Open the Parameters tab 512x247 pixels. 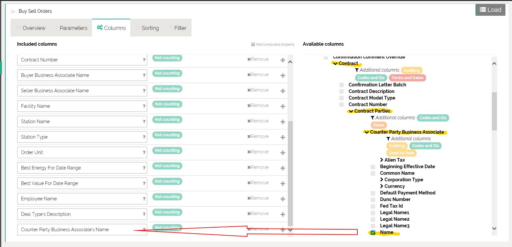(73, 28)
